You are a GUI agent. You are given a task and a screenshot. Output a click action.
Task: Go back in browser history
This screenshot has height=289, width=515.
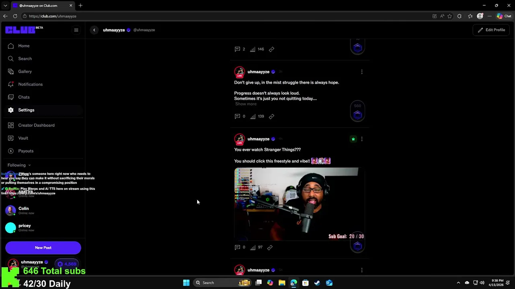(x=5, y=16)
